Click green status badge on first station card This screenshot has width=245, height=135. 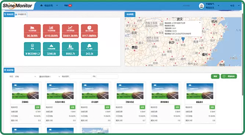pyautogui.click(x=38, y=107)
